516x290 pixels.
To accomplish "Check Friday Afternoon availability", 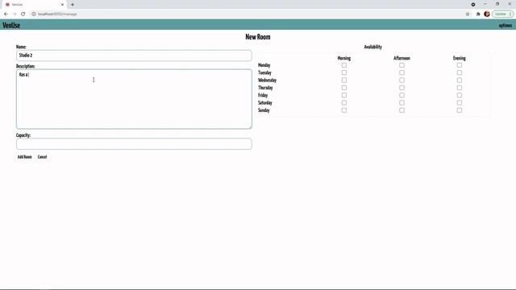I will click(x=402, y=95).
